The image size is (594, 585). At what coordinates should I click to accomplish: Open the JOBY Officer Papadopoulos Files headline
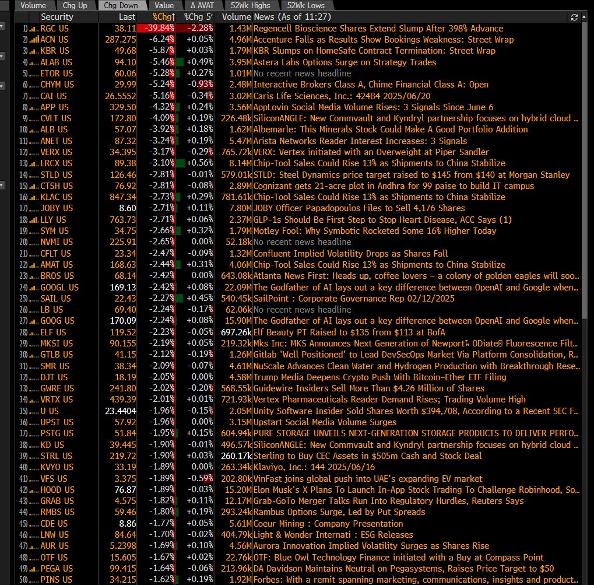tap(359, 209)
